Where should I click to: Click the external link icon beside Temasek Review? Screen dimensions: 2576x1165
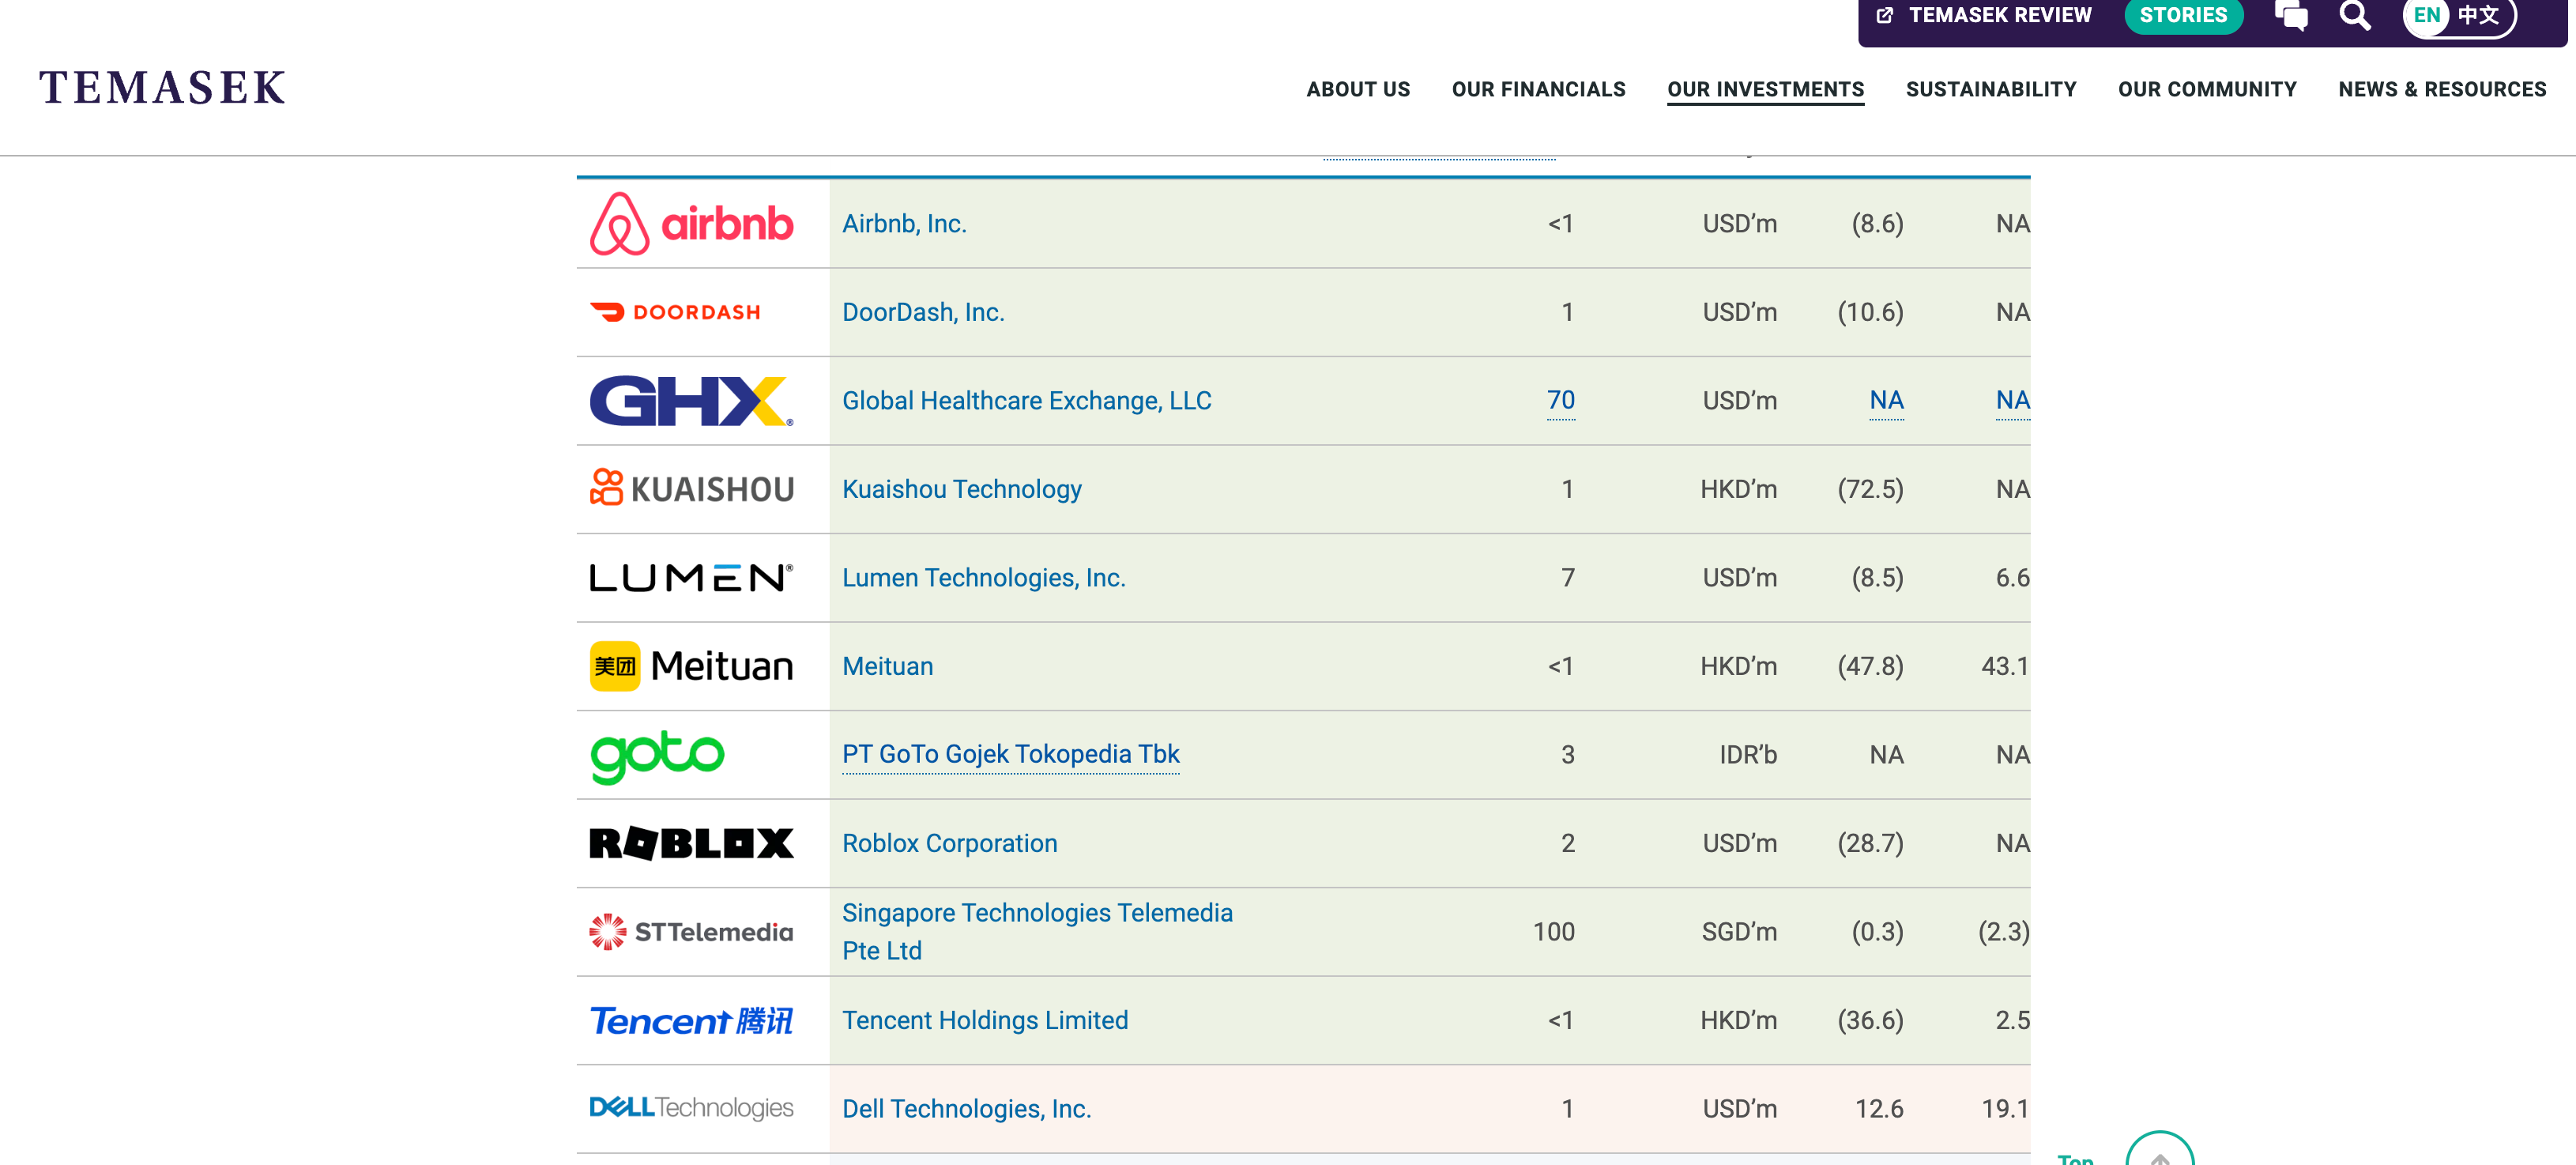pos(1884,15)
